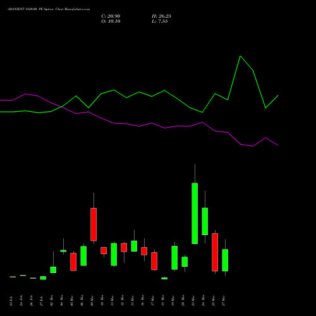
Task: Select the close value C: 20.90
Action: [111, 16]
